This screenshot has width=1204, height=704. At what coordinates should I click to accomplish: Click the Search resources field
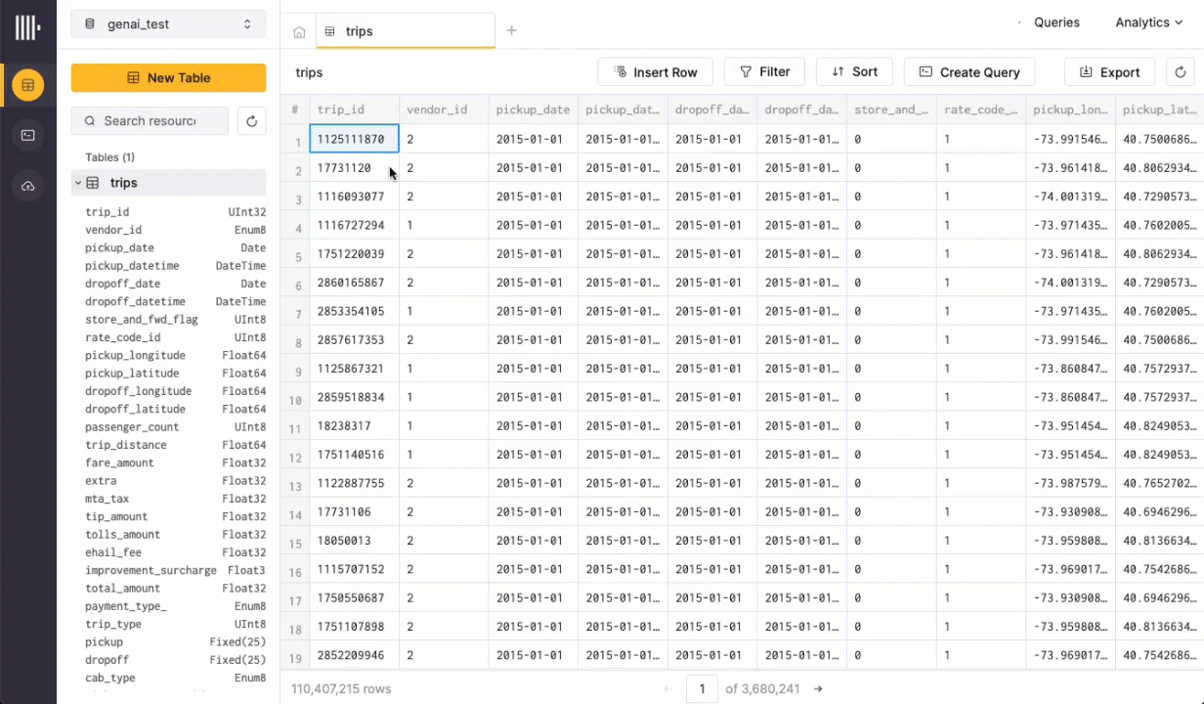150,121
